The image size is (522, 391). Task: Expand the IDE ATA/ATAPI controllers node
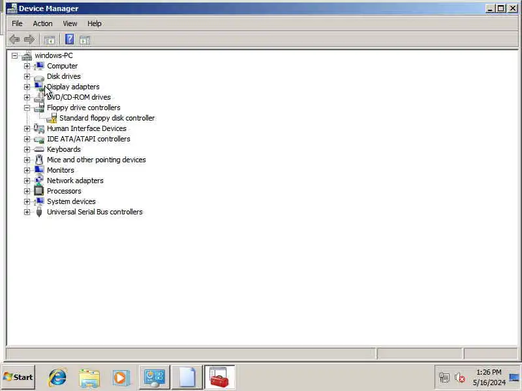(x=27, y=139)
